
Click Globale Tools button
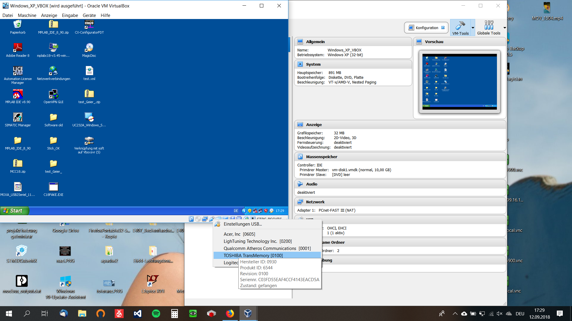pyautogui.click(x=489, y=28)
